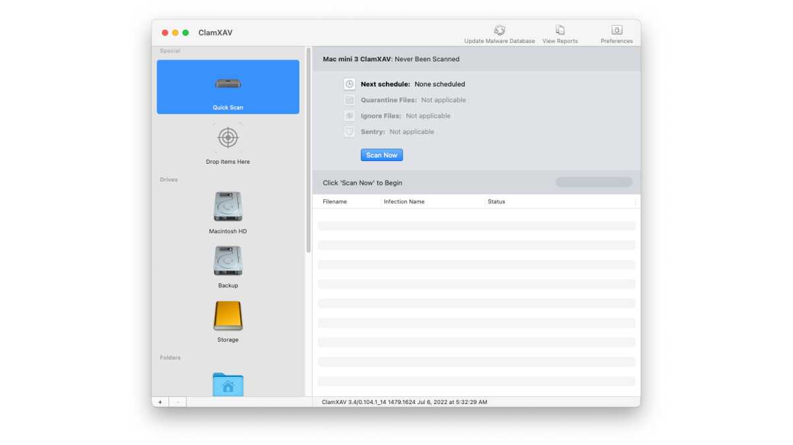Add a source with the plus button

pos(160,401)
